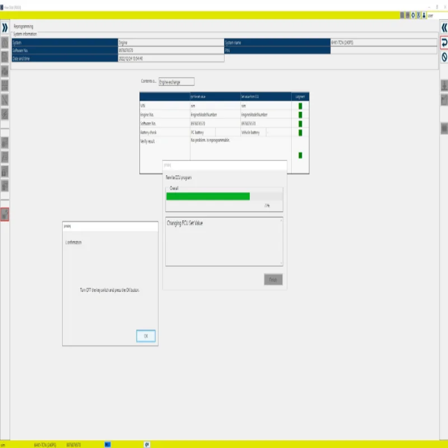Click the Verify result row label

click(147, 142)
